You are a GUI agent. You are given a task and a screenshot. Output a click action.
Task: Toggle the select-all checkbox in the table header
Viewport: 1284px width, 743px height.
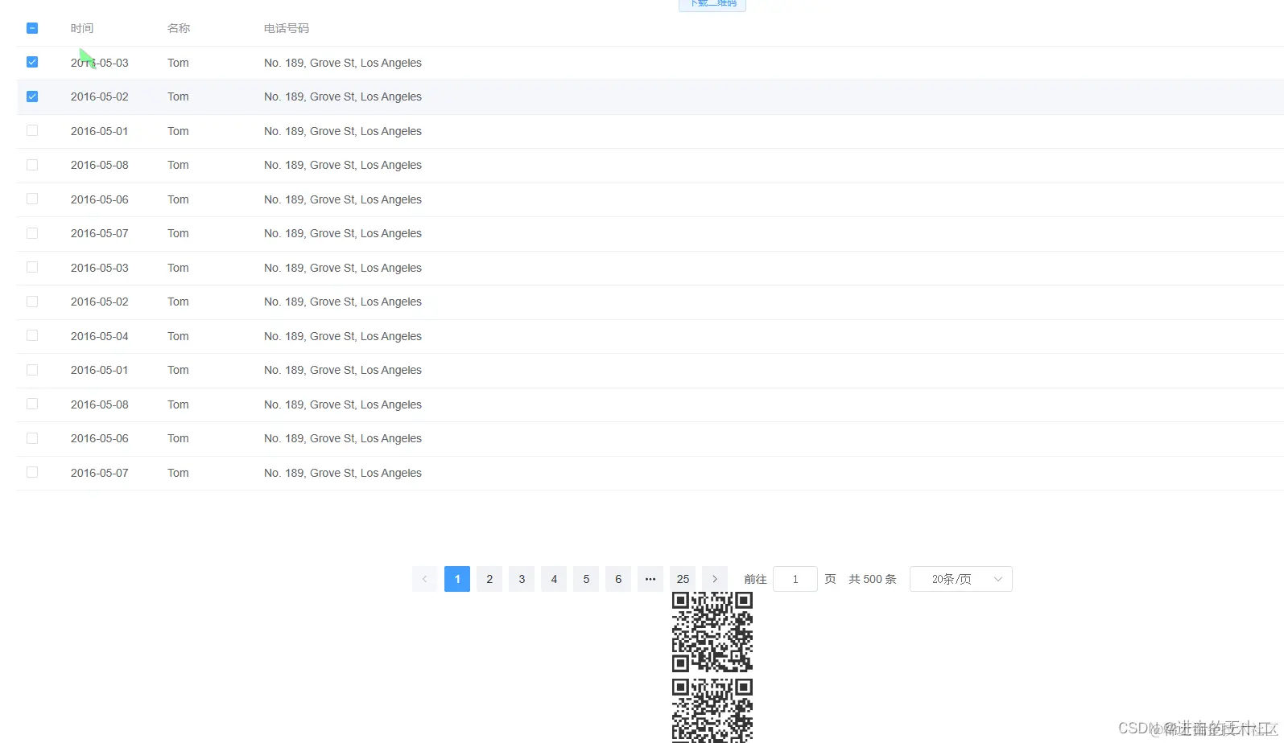(x=32, y=28)
